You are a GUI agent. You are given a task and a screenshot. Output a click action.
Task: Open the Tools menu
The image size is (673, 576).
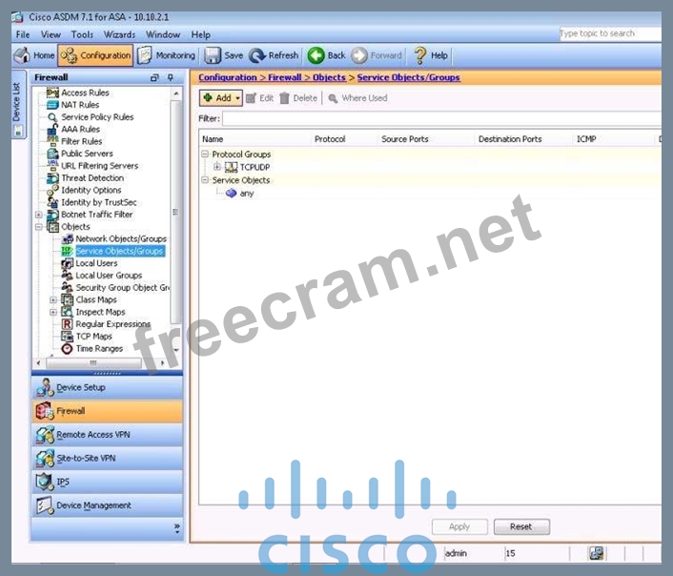(x=82, y=34)
